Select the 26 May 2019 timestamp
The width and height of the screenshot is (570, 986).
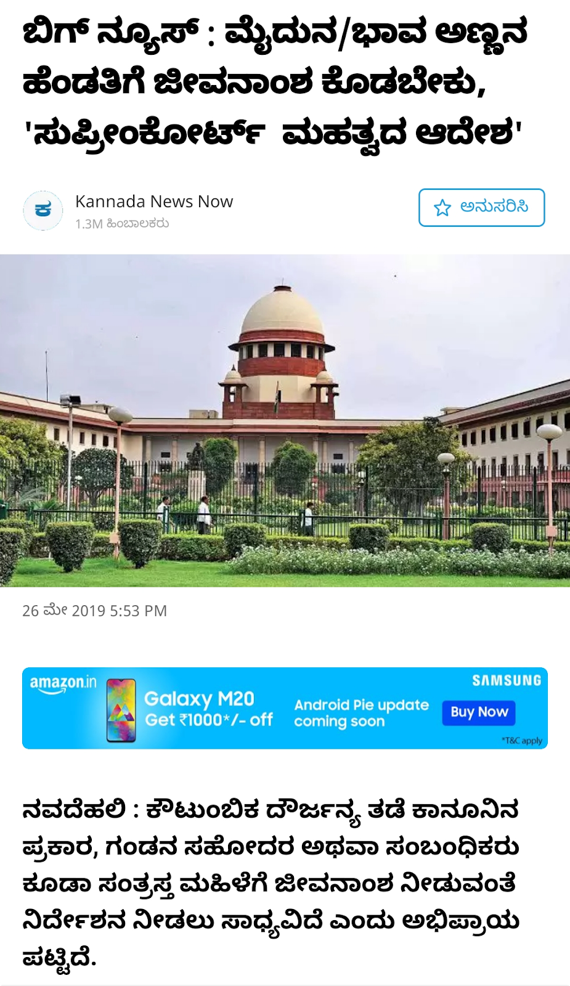(x=94, y=611)
